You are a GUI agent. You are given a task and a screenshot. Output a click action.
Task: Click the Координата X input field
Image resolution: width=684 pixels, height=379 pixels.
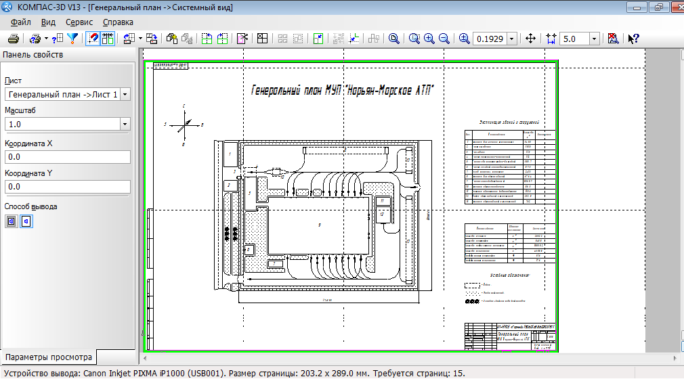[67, 157]
